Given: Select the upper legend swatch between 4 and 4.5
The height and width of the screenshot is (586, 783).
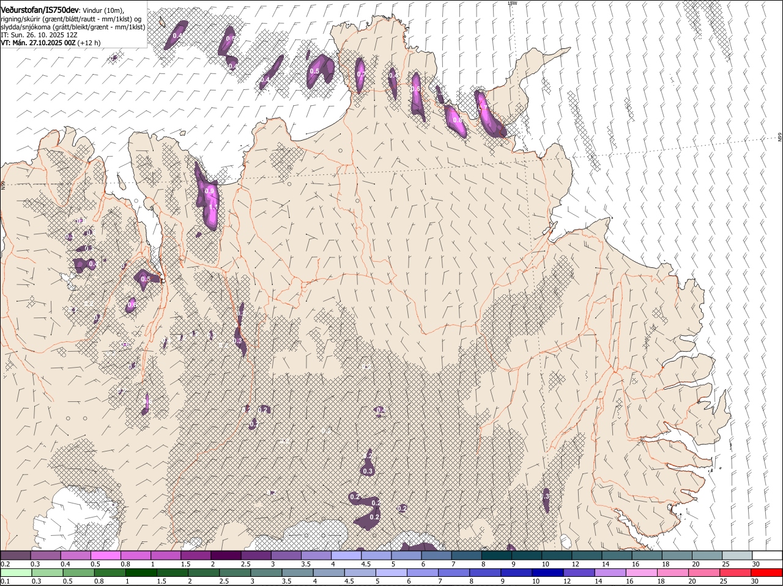Looking at the screenshot, I should (346, 555).
